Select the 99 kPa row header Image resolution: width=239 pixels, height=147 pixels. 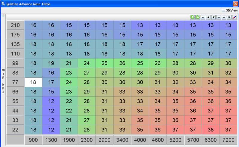15,63
